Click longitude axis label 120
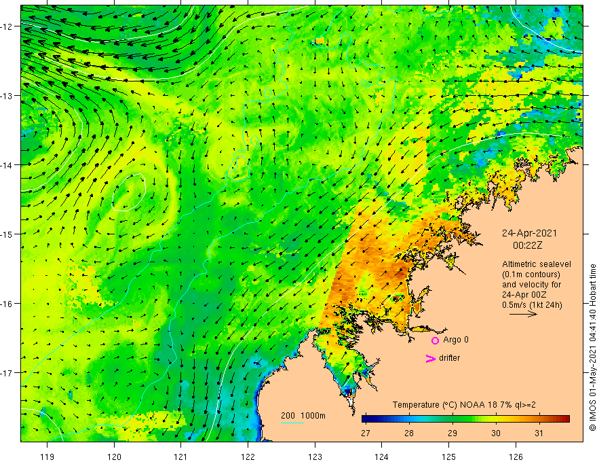597x462 pixels. pyautogui.click(x=114, y=457)
